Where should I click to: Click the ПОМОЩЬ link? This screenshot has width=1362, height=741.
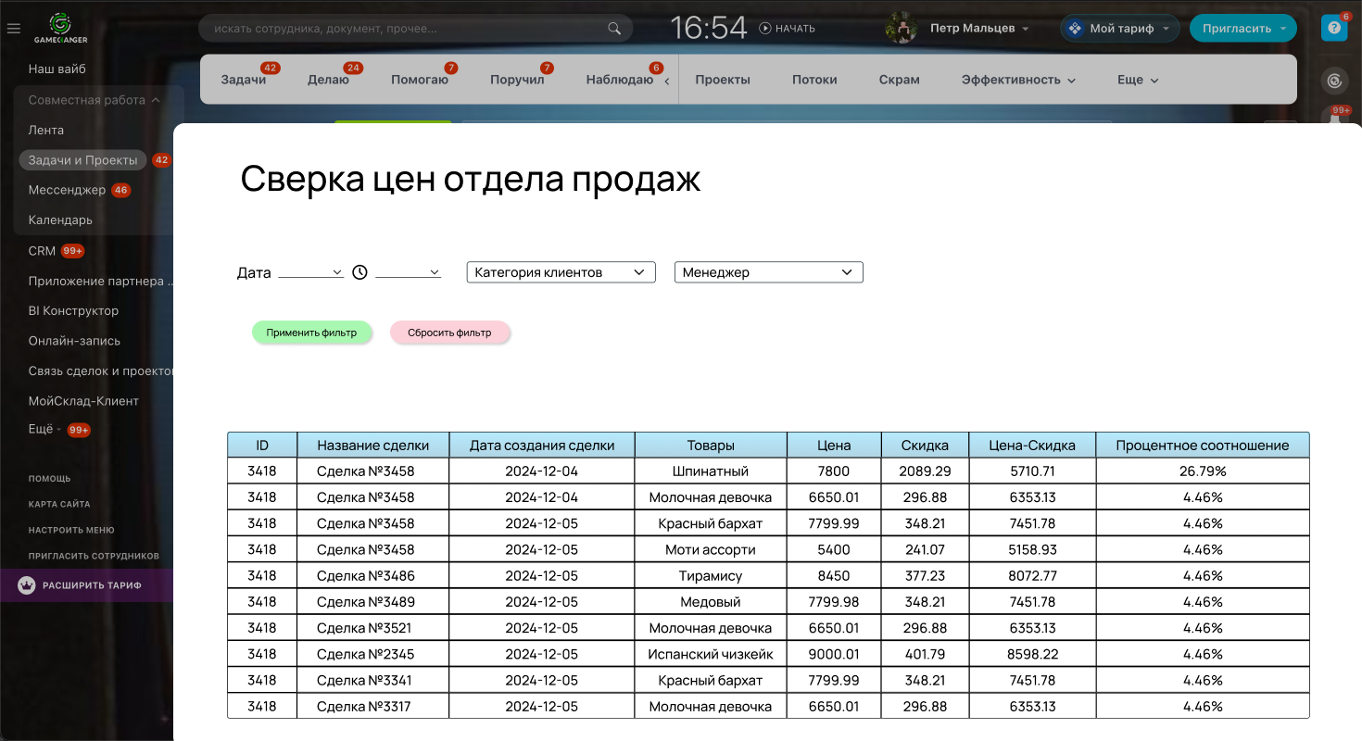(49, 479)
